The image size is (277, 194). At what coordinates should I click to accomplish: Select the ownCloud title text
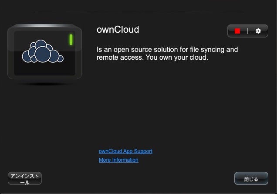coord(118,30)
